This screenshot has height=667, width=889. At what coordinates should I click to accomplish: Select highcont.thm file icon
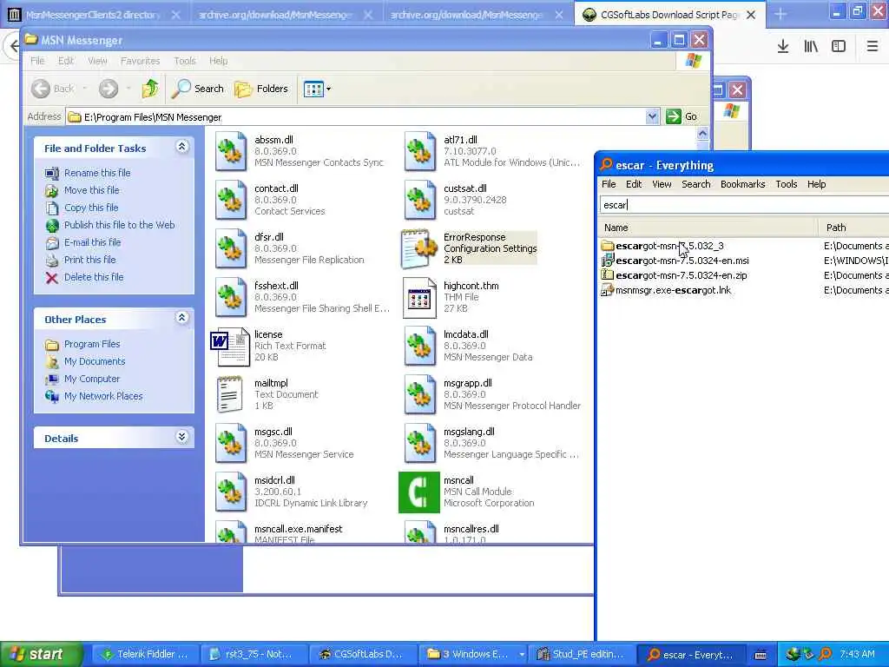pos(419,297)
